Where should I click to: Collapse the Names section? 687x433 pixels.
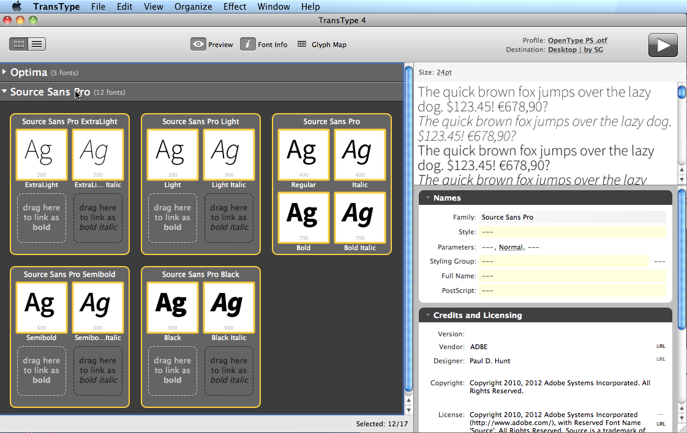point(427,198)
